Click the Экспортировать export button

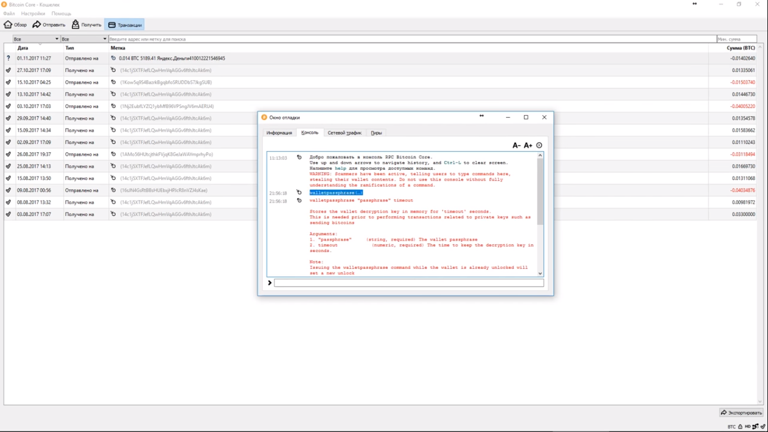741,413
